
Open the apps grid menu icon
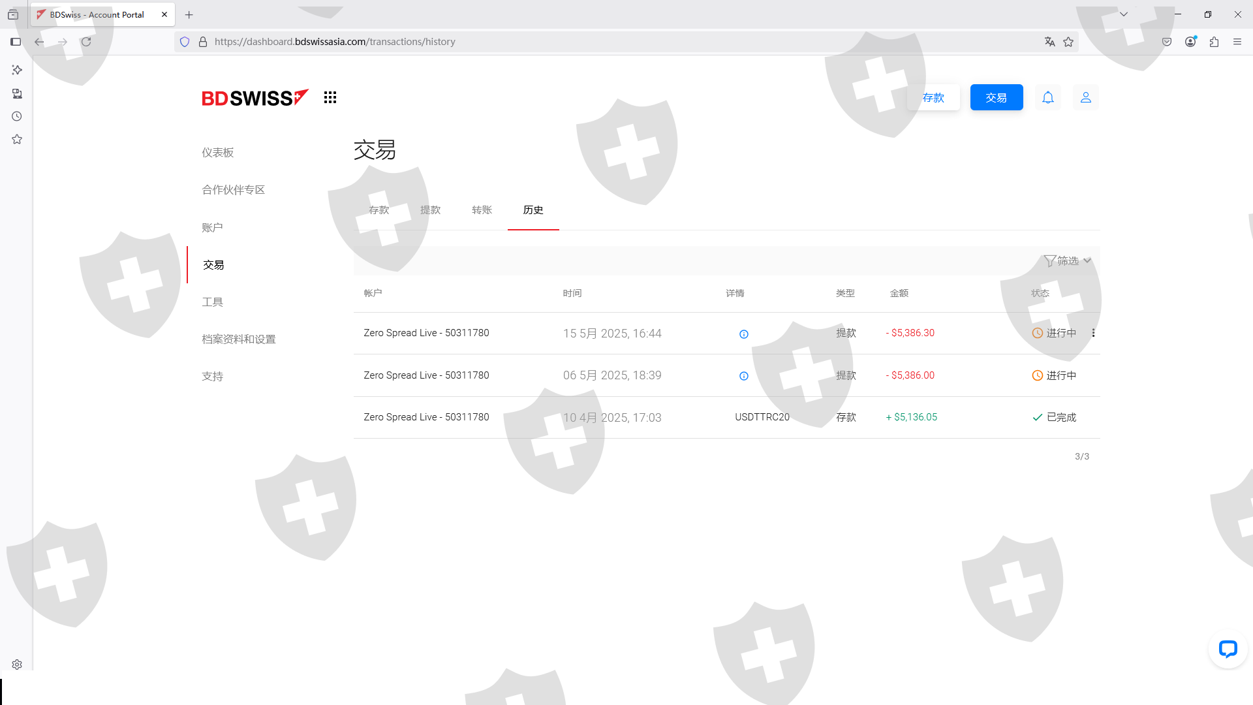(330, 97)
